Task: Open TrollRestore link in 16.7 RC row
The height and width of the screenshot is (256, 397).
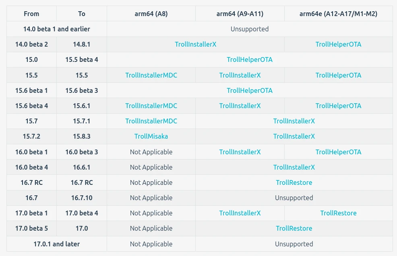Action: (294, 182)
